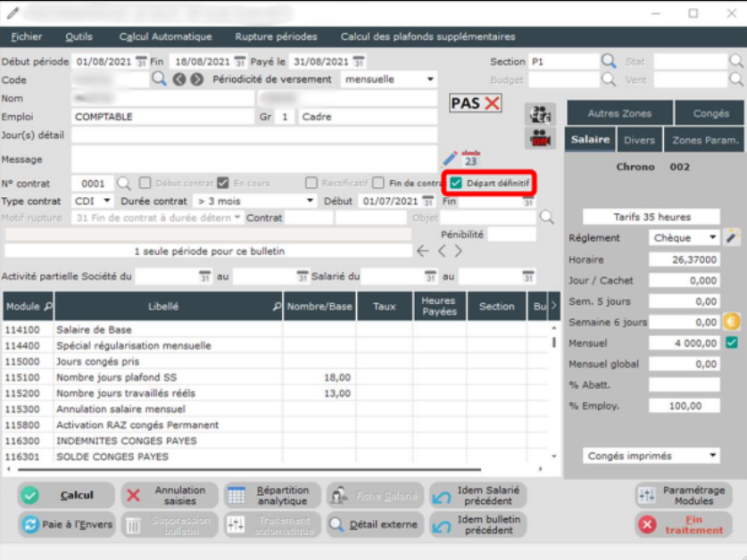This screenshot has height=560, width=747.
Task: Switch to the Divers tab
Action: (639, 140)
